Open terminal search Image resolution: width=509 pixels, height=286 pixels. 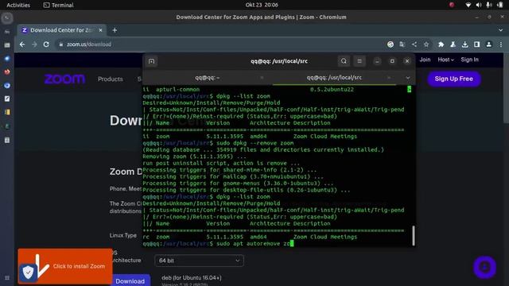[x=344, y=61]
